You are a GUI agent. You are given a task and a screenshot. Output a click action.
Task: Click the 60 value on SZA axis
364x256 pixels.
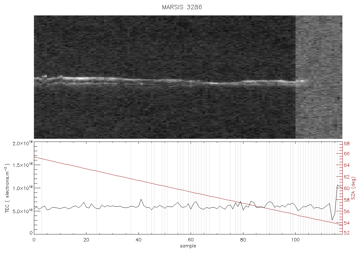coord(347,188)
